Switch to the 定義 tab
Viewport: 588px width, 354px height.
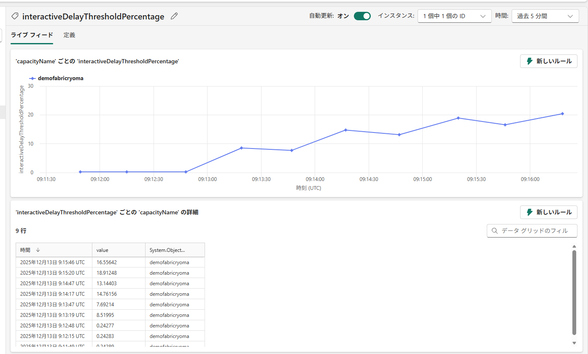point(69,35)
